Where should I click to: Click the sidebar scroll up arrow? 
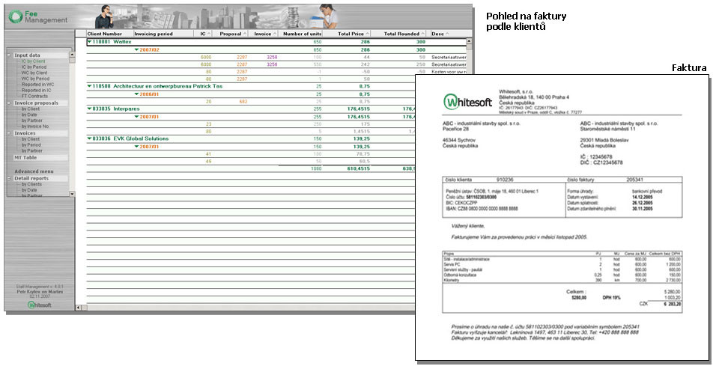tap(72, 53)
